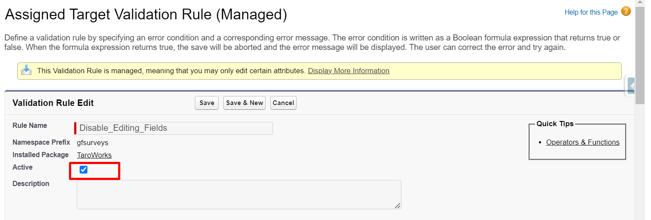Open Display More Information link

pos(348,71)
